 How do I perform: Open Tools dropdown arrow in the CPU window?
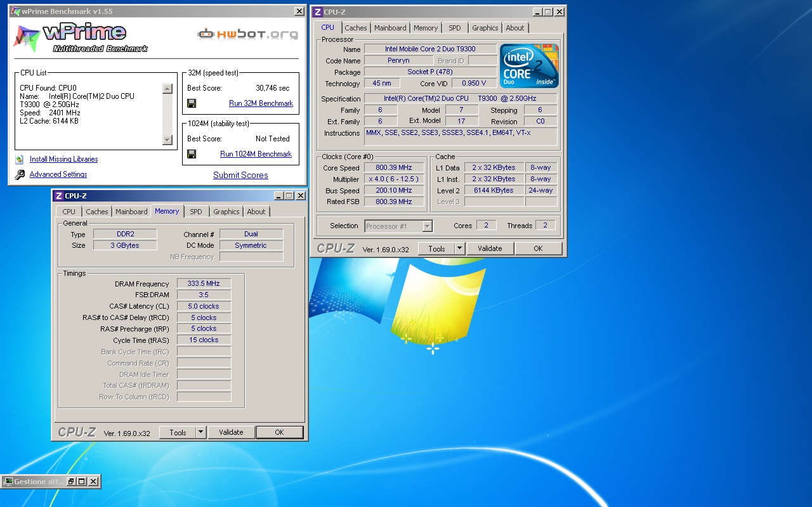(460, 248)
